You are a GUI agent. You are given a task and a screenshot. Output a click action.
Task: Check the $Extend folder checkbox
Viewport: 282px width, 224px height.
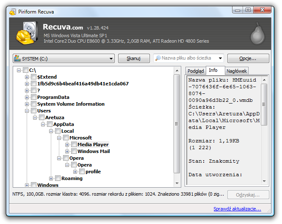pyautogui.click(x=33, y=77)
